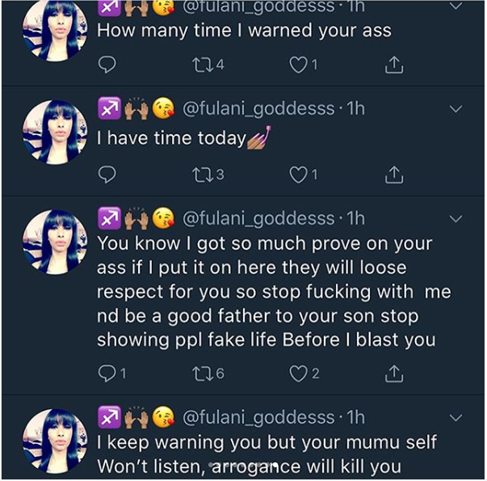The width and height of the screenshot is (487, 481).
Task: Tap avatar next to "You know I got so much" tweet
Action: pyautogui.click(x=54, y=242)
